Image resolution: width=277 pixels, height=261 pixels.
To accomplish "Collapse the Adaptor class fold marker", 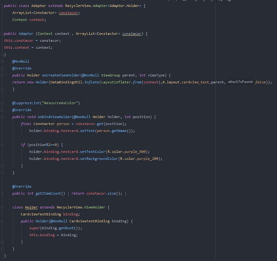I will click(x=2, y=6).
